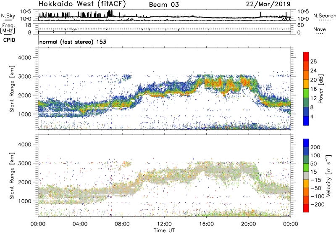Viewport: 336px width, 233px height.
Task: Click the 'normal (fast stereo) 153' text
Action: [x=73, y=42]
